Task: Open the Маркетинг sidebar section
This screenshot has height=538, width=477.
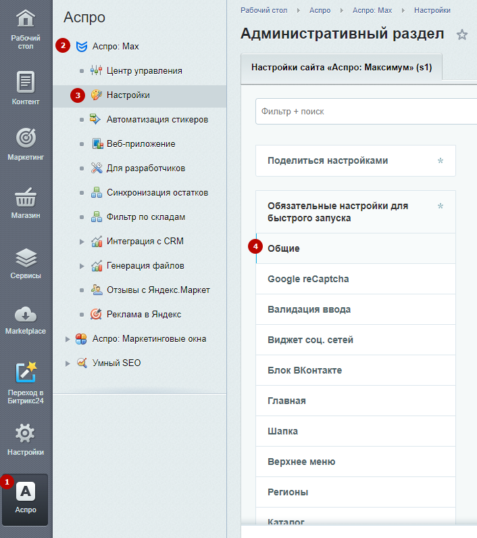Action: click(x=26, y=144)
